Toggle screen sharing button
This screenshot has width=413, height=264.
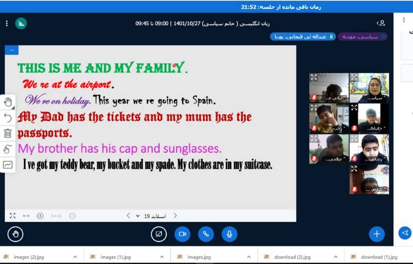point(159,234)
